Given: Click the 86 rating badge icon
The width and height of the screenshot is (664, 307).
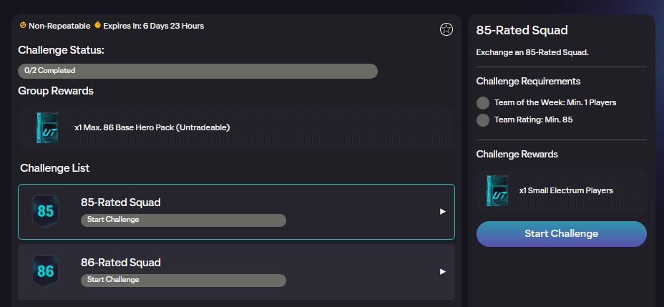Looking at the screenshot, I should [46, 271].
